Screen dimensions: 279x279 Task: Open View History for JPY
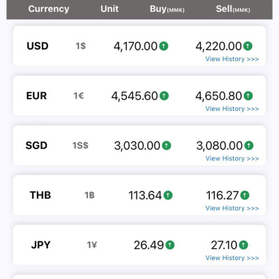pos(232,258)
